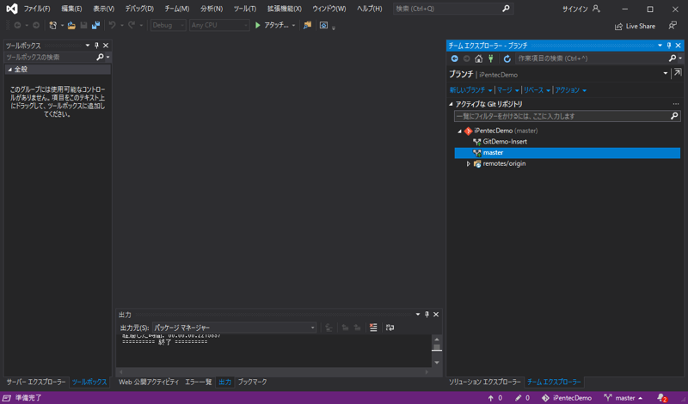Switch to the Web 公開アクティビティ tab

[149, 382]
